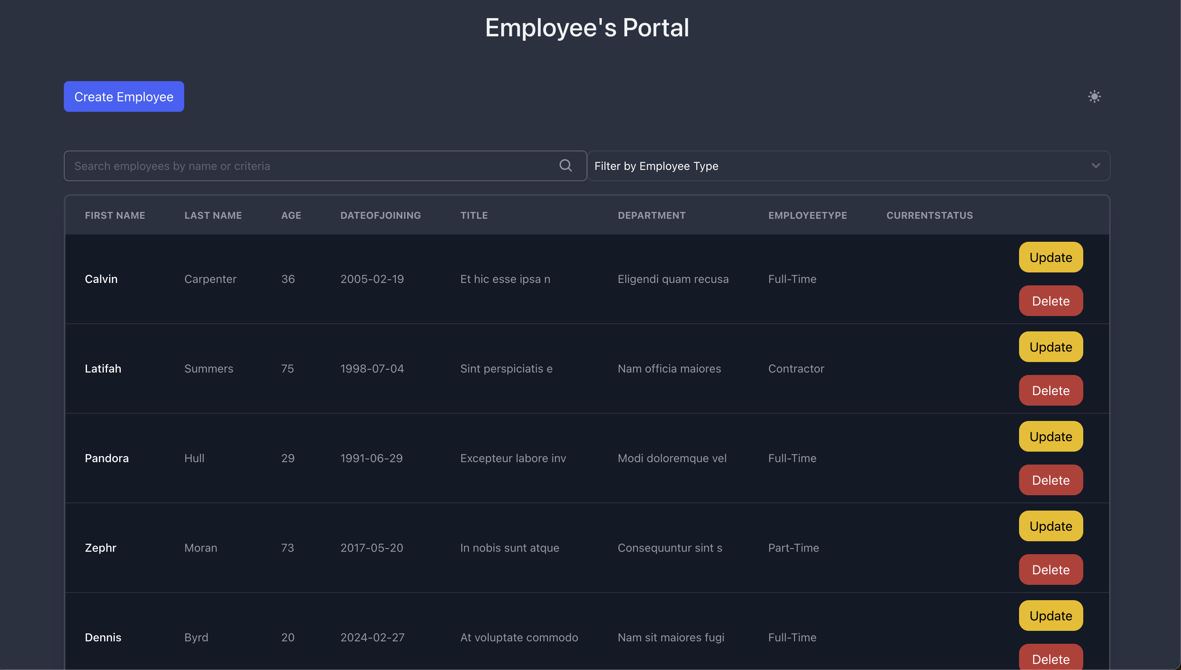The width and height of the screenshot is (1181, 670).
Task: Click age 75 in Latifah's row
Action: coord(288,369)
